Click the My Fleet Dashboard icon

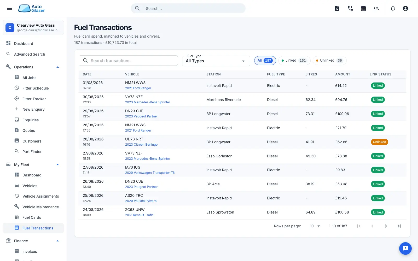click(x=17, y=175)
